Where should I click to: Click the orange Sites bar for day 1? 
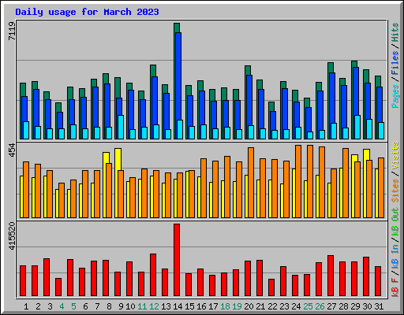pyautogui.click(x=26, y=190)
